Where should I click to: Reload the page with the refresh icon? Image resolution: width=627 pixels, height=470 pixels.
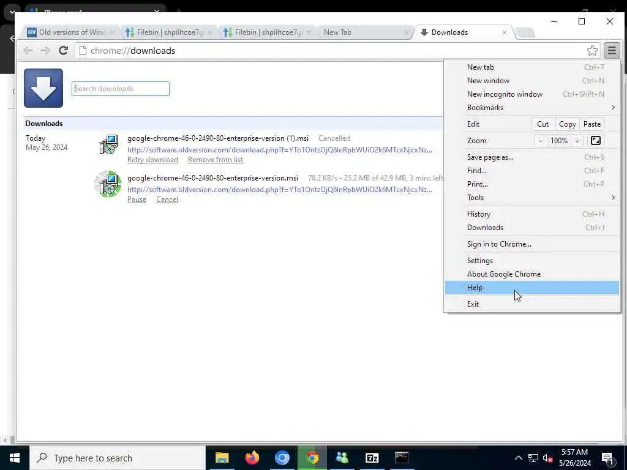63,50
